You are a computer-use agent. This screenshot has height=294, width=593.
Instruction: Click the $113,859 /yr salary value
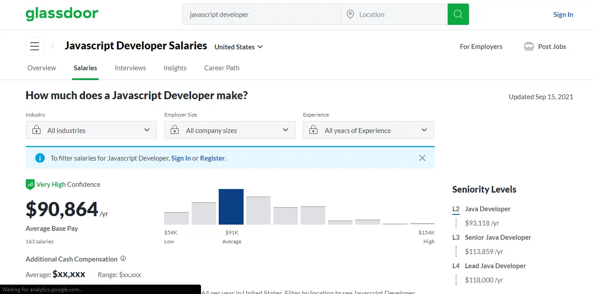[484, 252]
